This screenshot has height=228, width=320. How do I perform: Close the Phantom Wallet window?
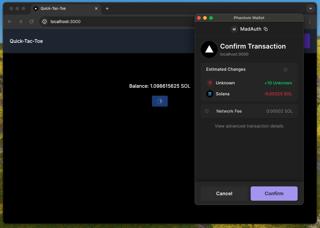[x=199, y=18]
